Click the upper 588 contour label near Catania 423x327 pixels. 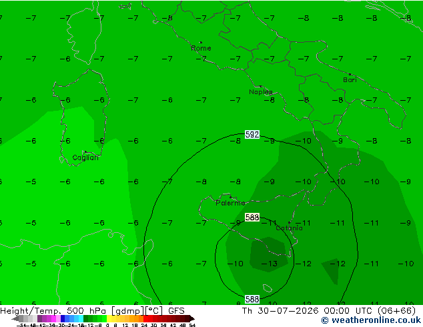click(252, 217)
